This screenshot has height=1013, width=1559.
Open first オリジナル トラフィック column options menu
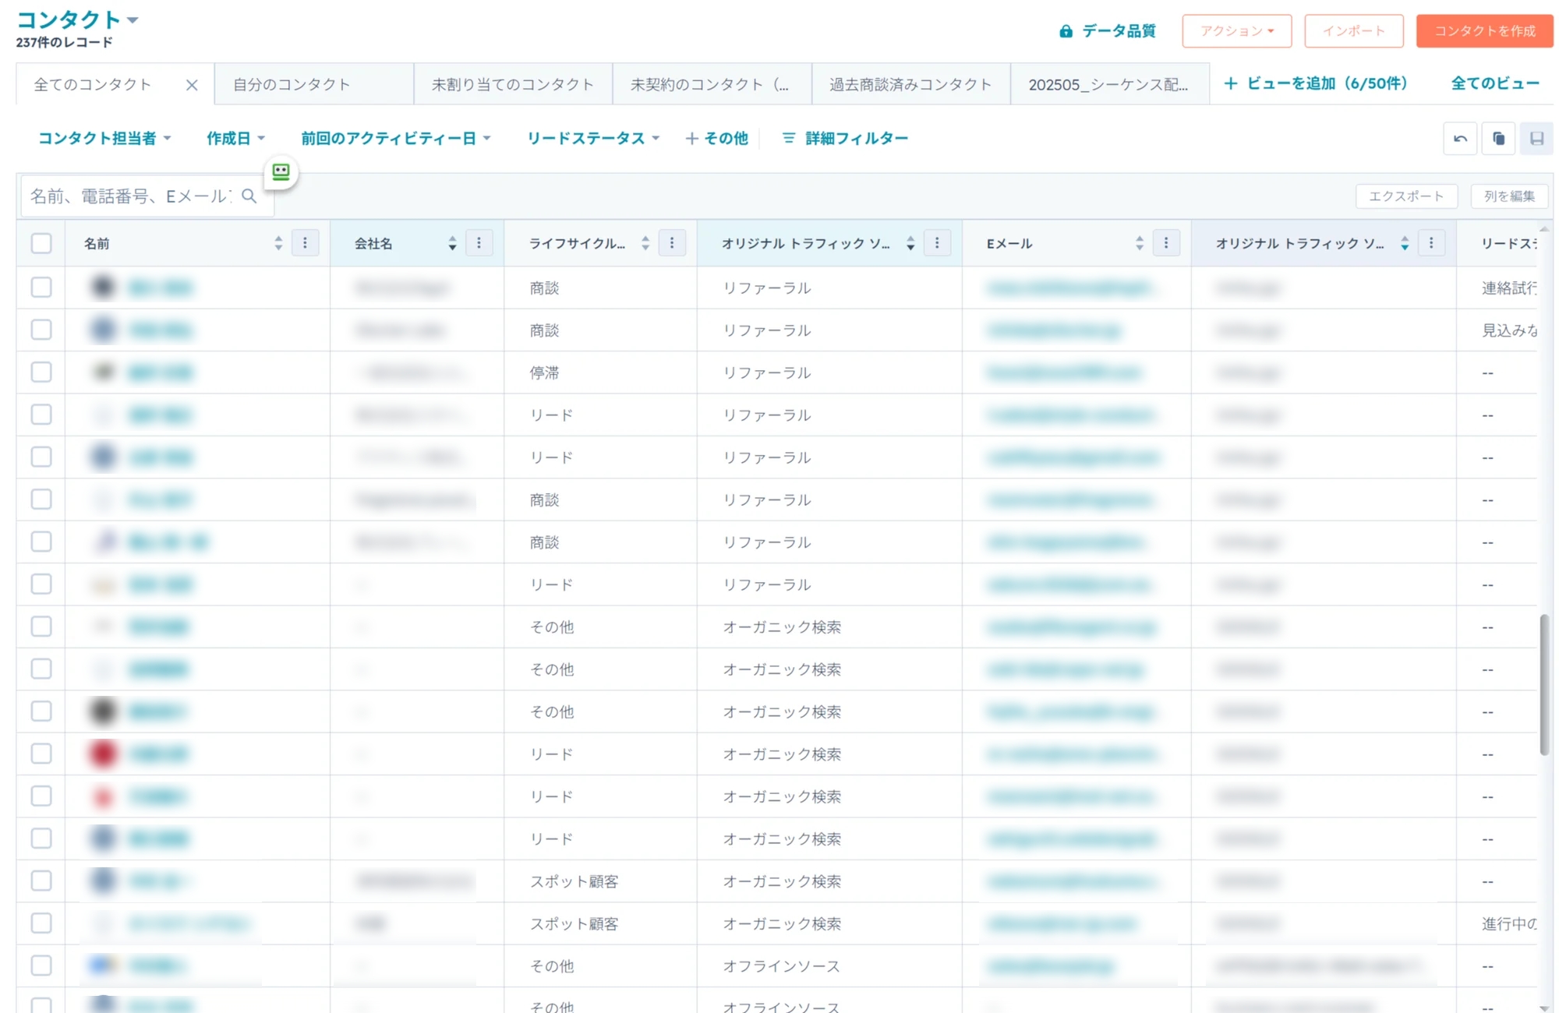click(937, 243)
